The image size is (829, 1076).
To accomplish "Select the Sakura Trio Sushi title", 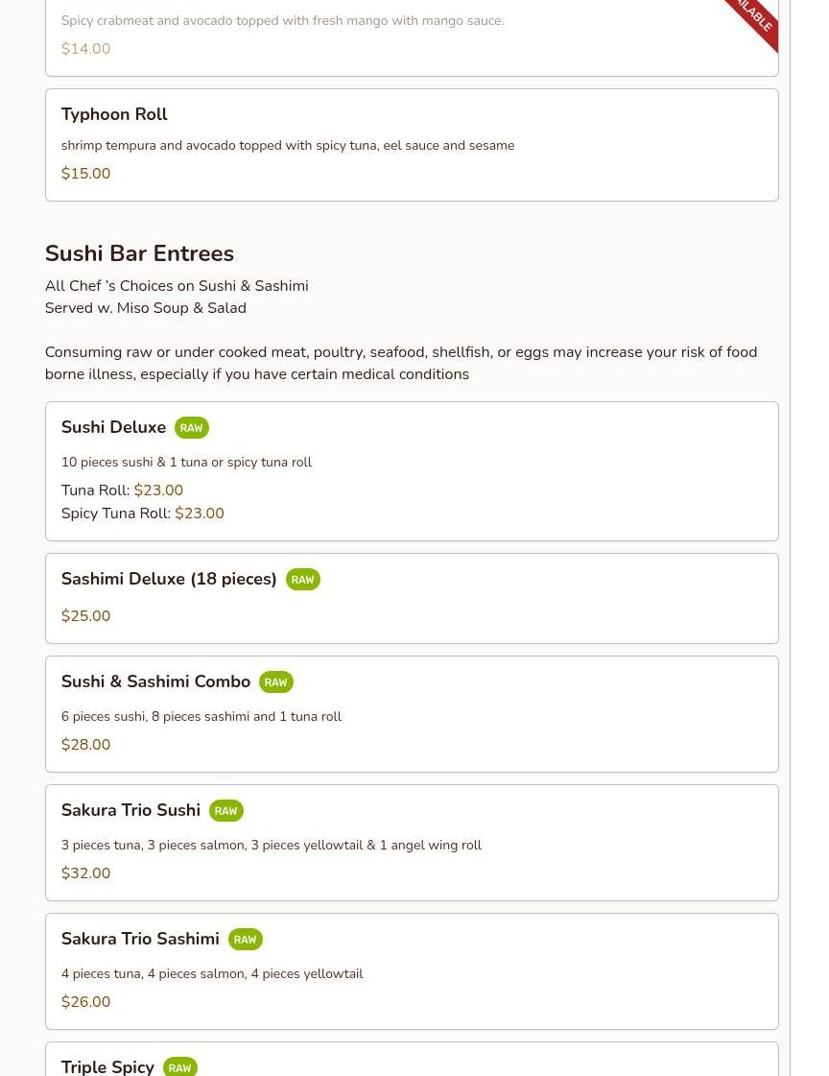I will (130, 810).
